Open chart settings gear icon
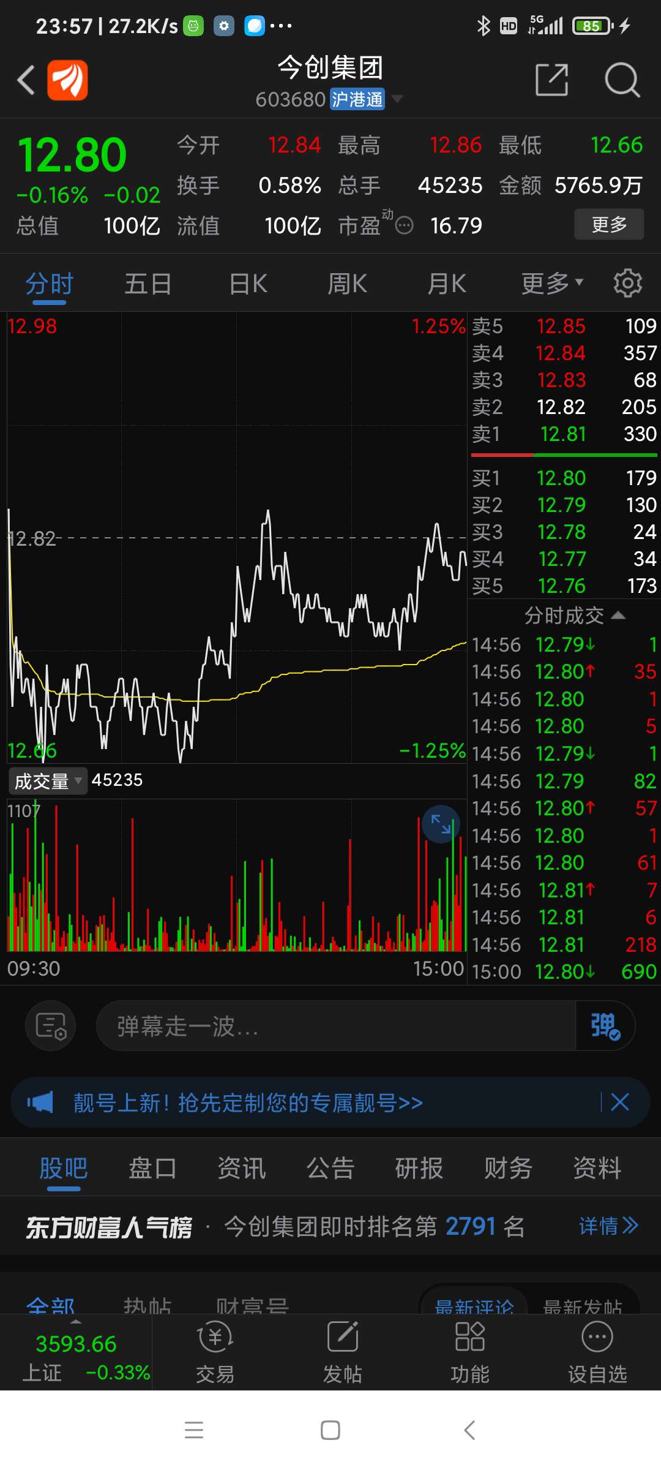The height and width of the screenshot is (1470, 661). point(628,283)
